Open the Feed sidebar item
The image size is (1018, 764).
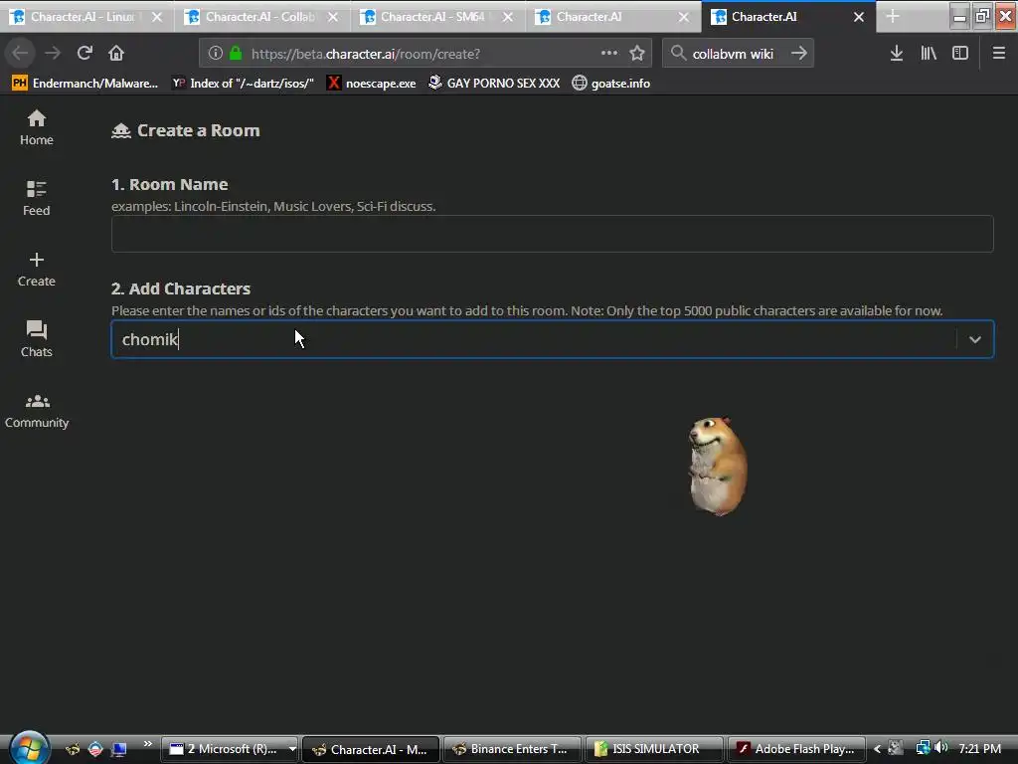37,198
